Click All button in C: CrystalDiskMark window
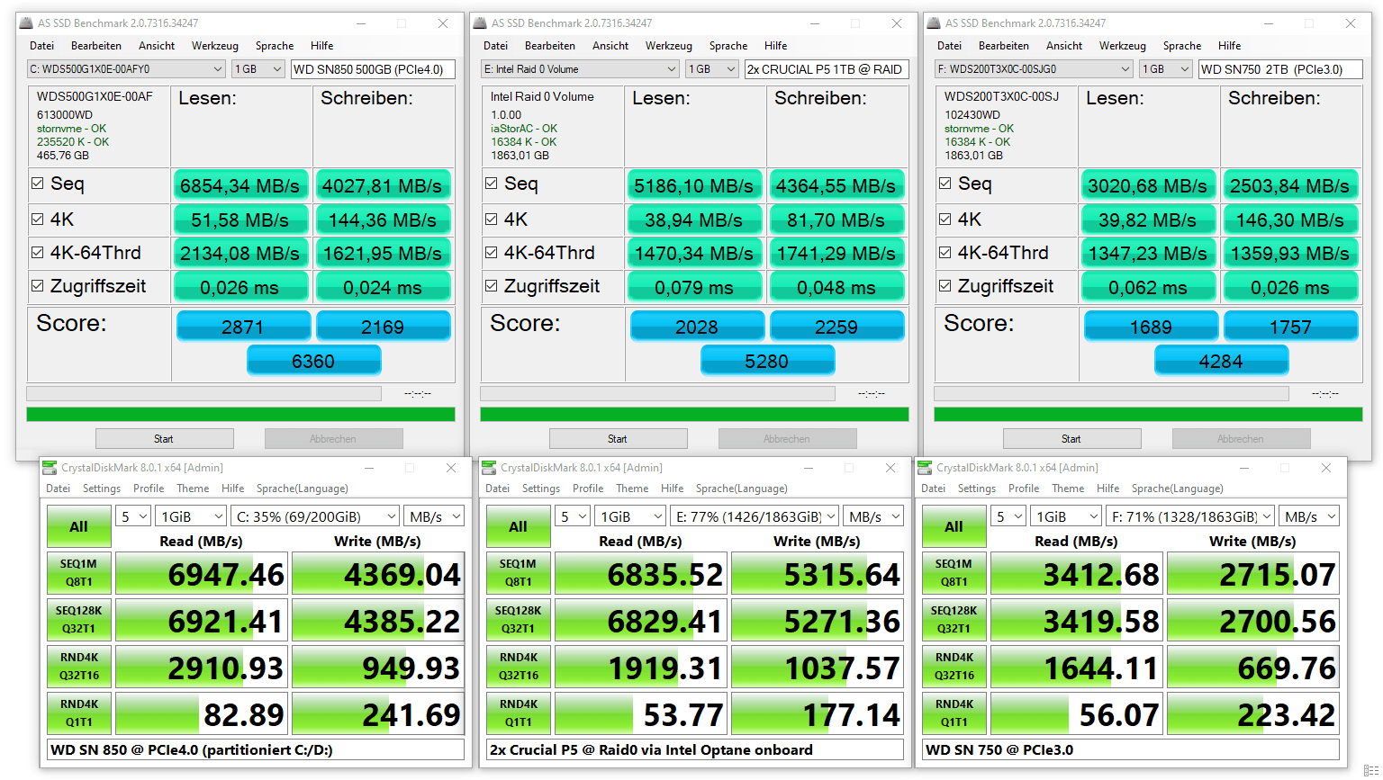Screen dimensions: 1383x780 (79, 526)
